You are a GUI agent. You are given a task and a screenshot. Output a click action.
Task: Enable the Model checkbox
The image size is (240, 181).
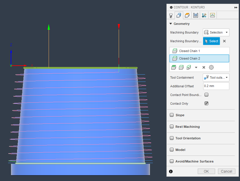click(172, 150)
